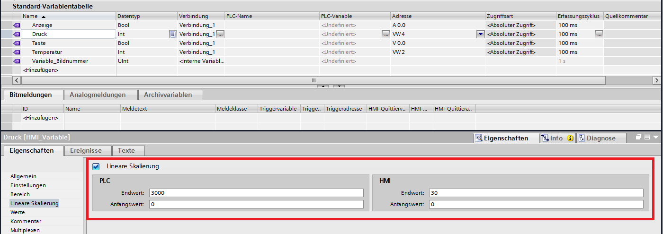Sort table by the Name column header
Viewport: 663px width, 234px height.
pyautogui.click(x=69, y=16)
